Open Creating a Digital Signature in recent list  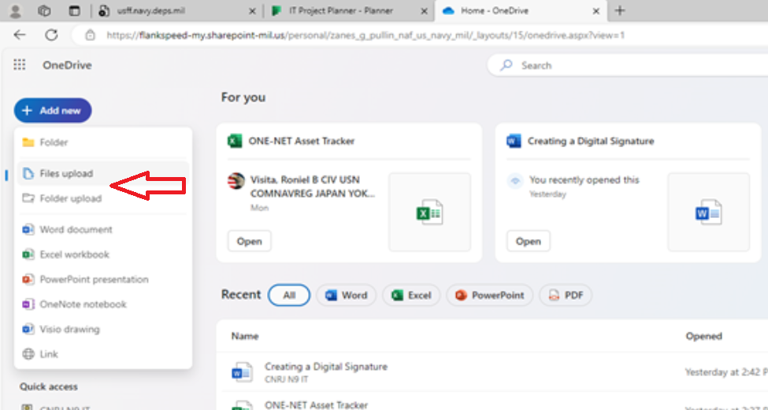pyautogui.click(x=326, y=367)
